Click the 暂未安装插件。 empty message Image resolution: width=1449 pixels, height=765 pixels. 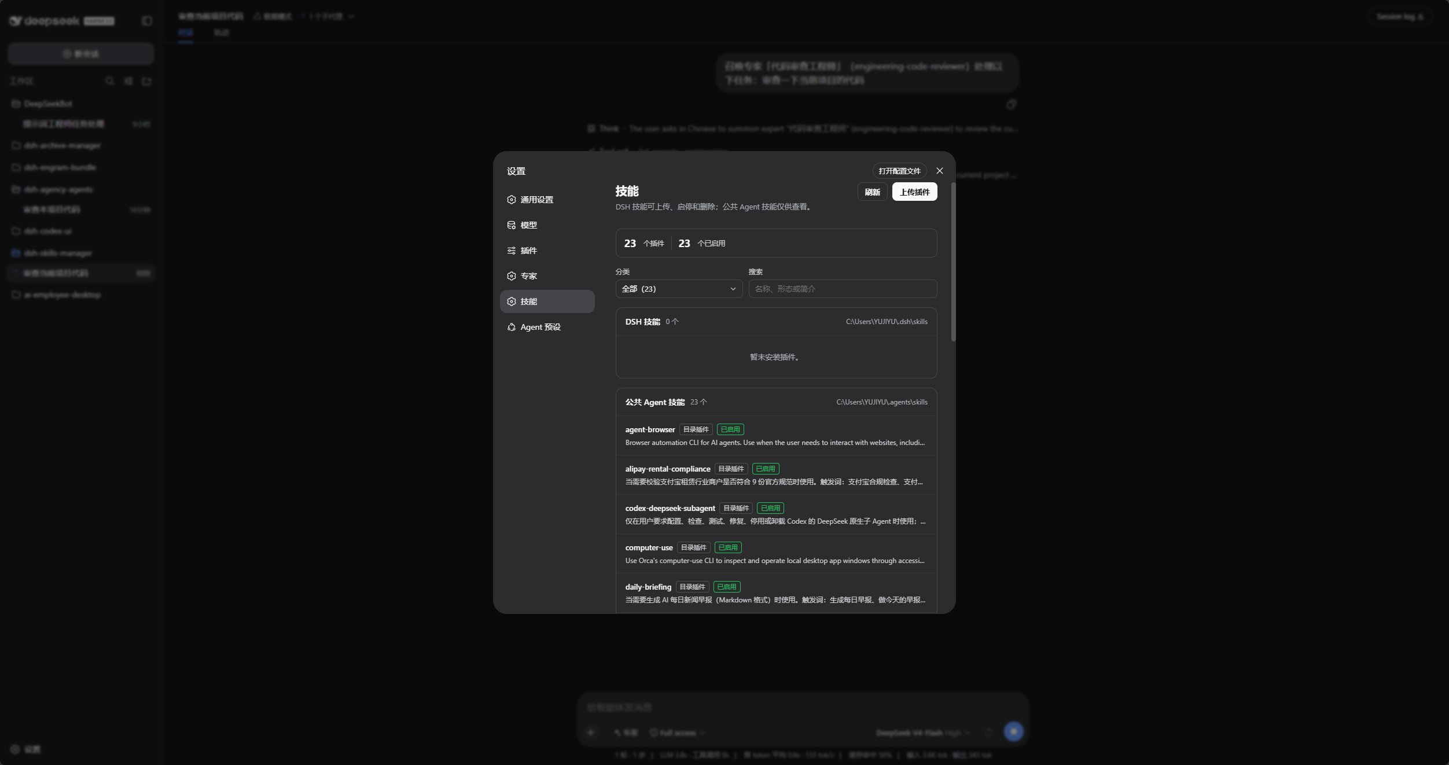[776, 357]
